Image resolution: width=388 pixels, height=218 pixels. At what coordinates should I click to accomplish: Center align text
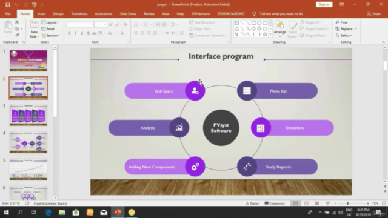click(142, 33)
